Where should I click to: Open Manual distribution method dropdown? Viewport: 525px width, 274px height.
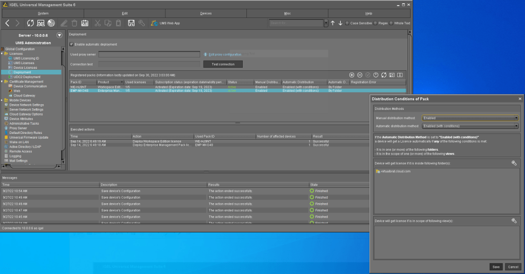(470, 118)
